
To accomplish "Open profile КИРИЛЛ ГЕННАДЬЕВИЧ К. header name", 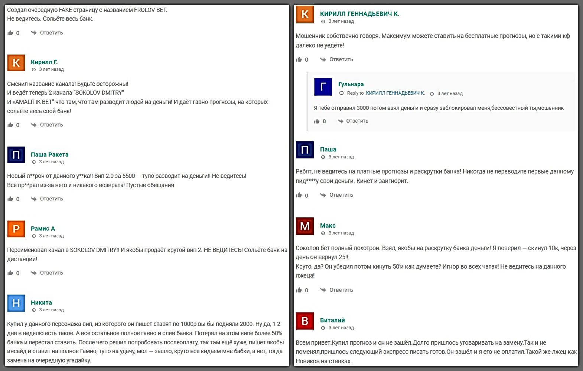I will tap(359, 14).
